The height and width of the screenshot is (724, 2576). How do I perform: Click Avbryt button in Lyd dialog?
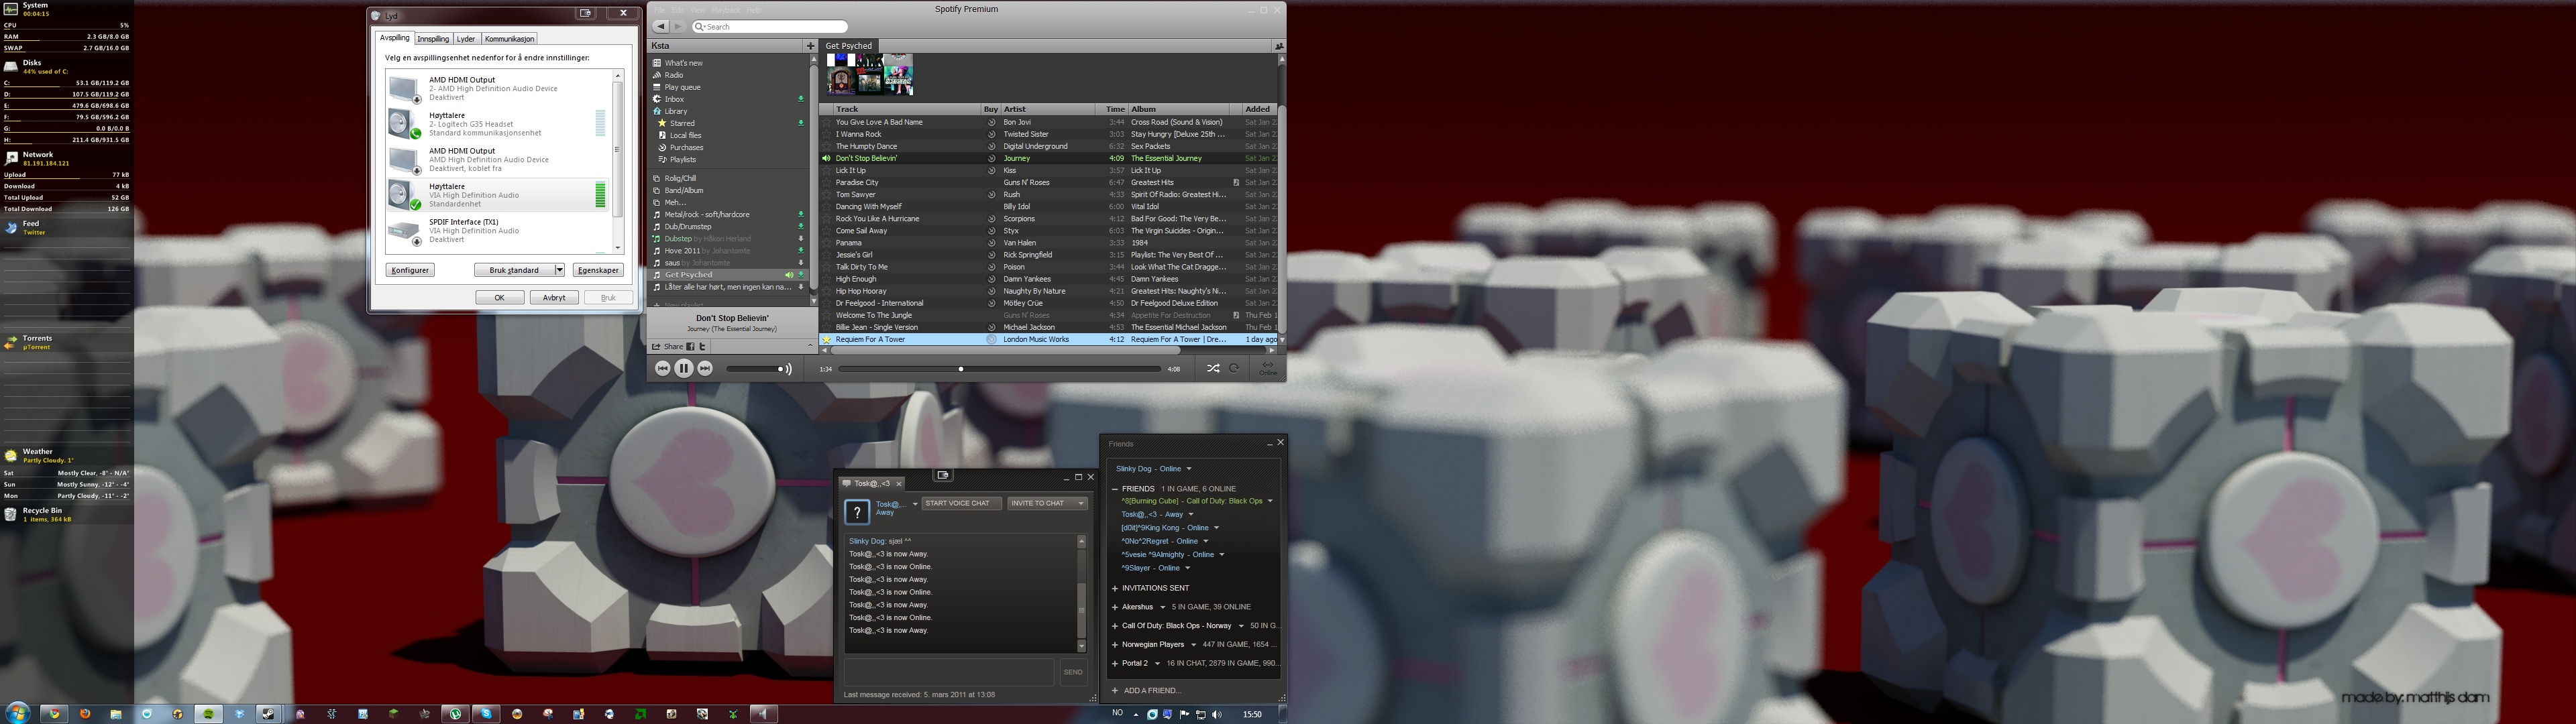coord(554,297)
